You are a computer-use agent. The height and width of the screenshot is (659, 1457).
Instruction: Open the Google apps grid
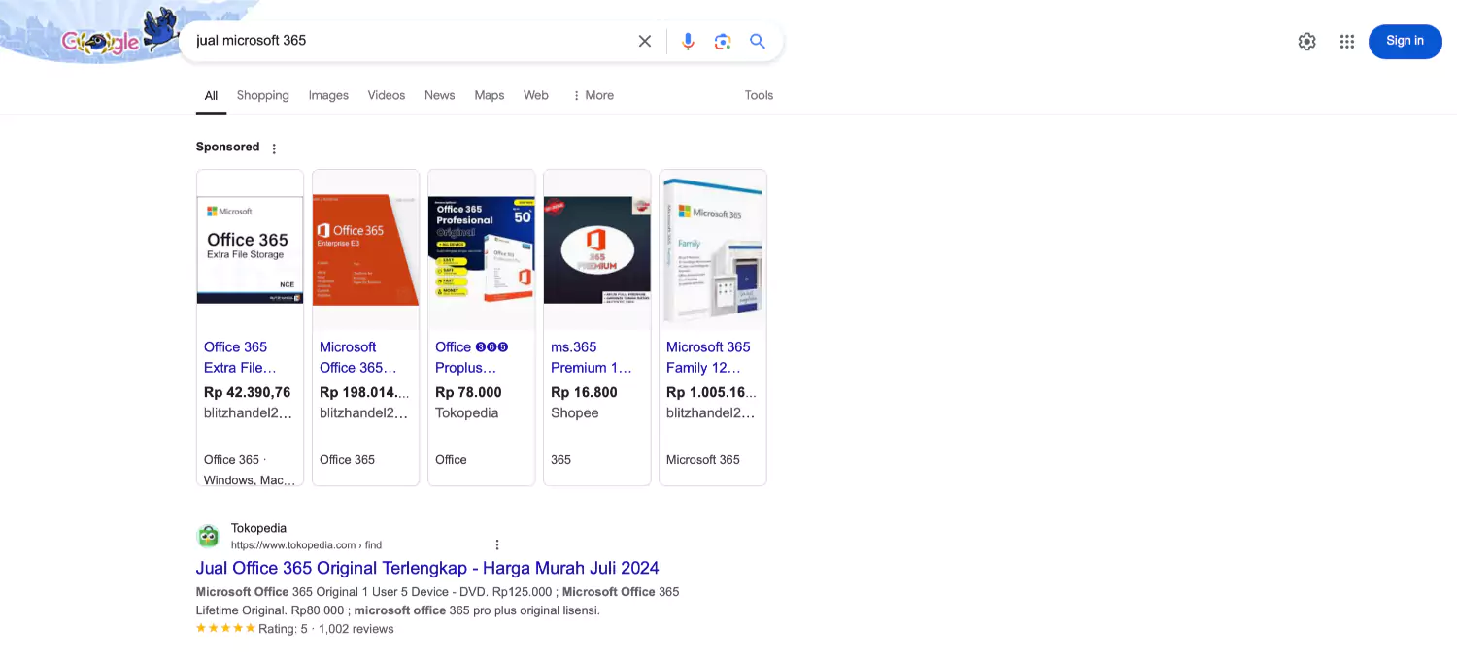point(1347,41)
